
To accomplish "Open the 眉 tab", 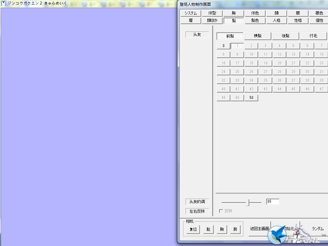I will (x=191, y=20).
